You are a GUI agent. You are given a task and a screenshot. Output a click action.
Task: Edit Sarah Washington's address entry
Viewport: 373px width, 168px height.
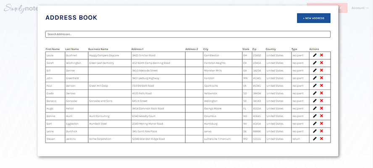click(x=315, y=63)
